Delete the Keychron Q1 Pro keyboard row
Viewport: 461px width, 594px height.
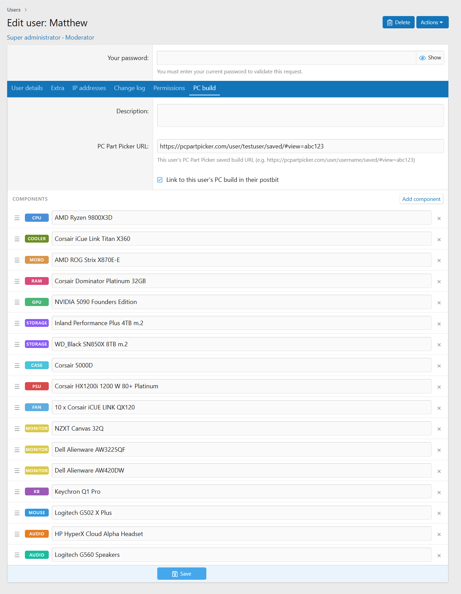[439, 492]
